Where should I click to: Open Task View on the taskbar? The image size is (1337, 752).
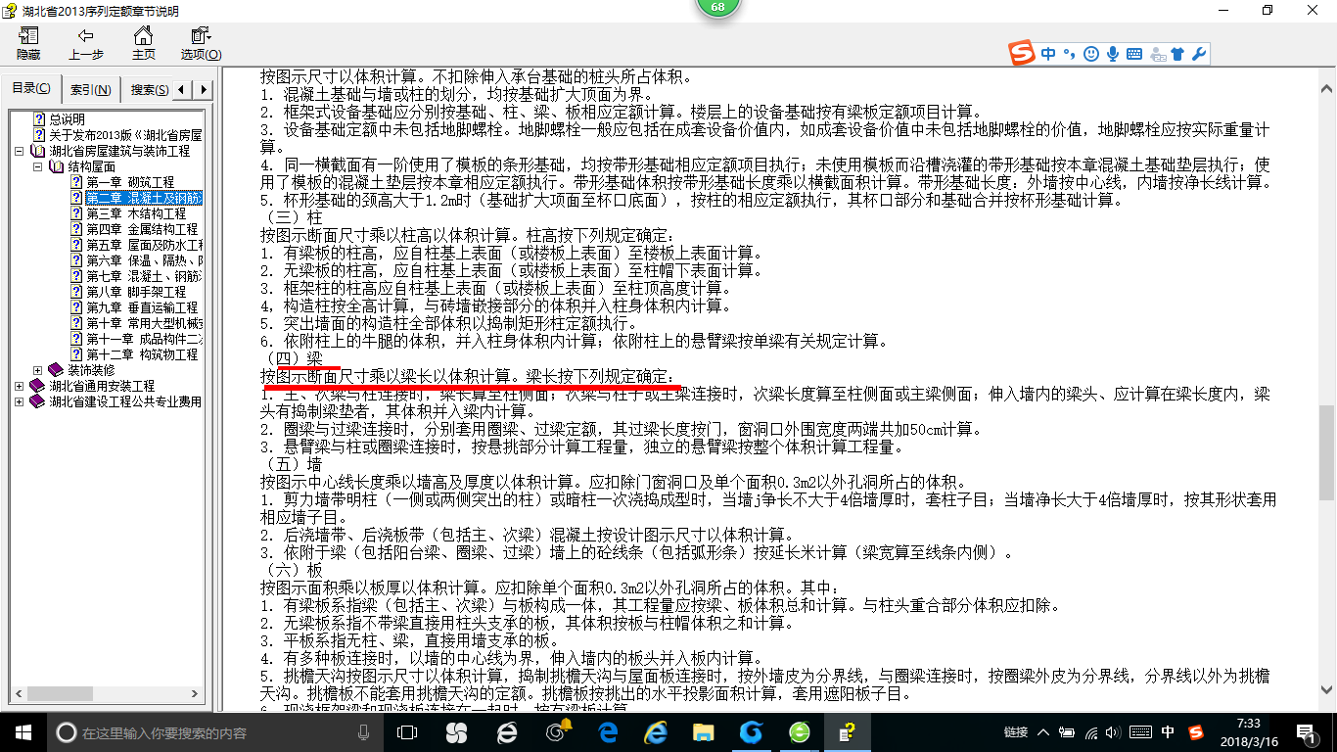point(406,732)
